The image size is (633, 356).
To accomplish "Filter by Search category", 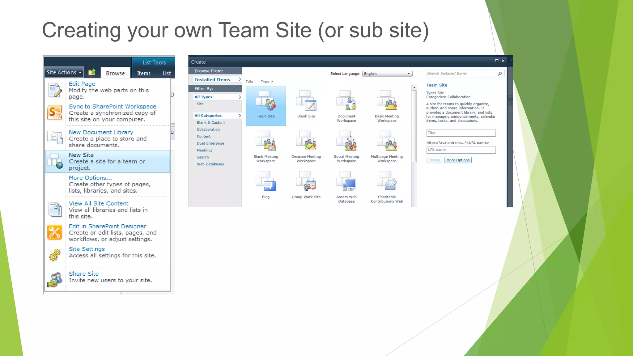I will click(202, 157).
